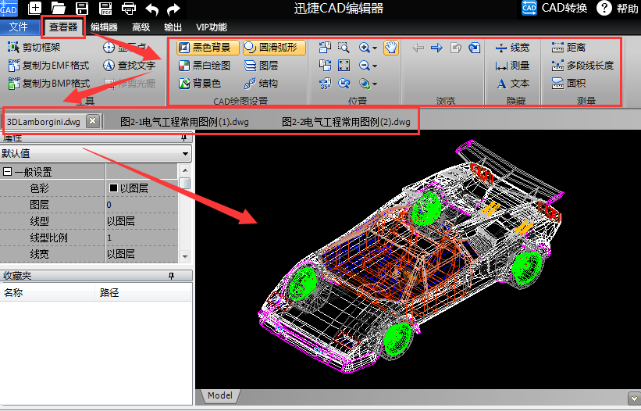
Task: Click the zoom in magnifier icon
Action: click(365, 48)
